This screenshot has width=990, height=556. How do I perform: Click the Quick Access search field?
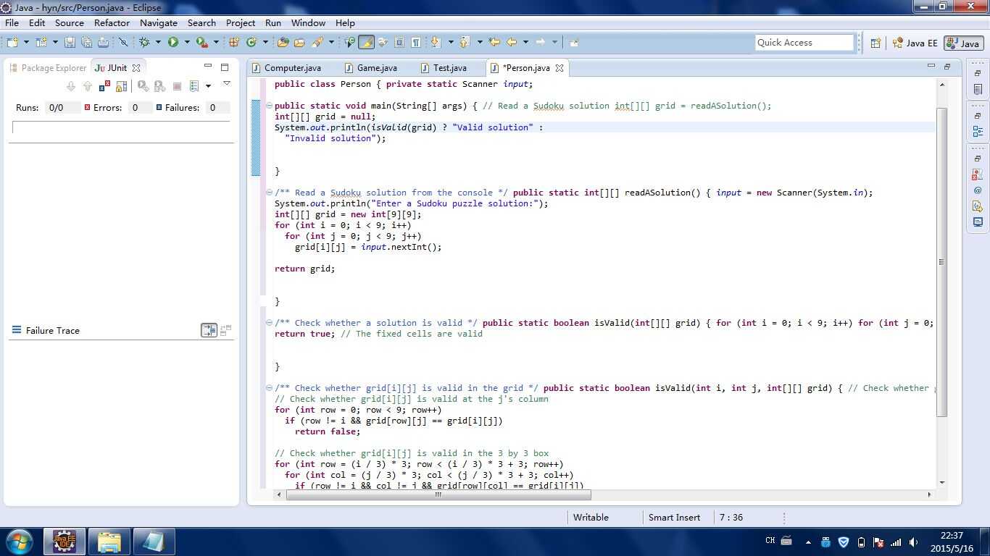[x=804, y=43]
